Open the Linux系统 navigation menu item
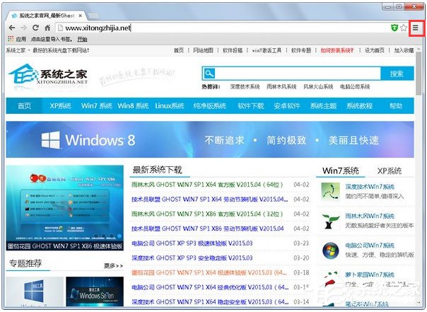427x312 pixels. click(x=169, y=106)
